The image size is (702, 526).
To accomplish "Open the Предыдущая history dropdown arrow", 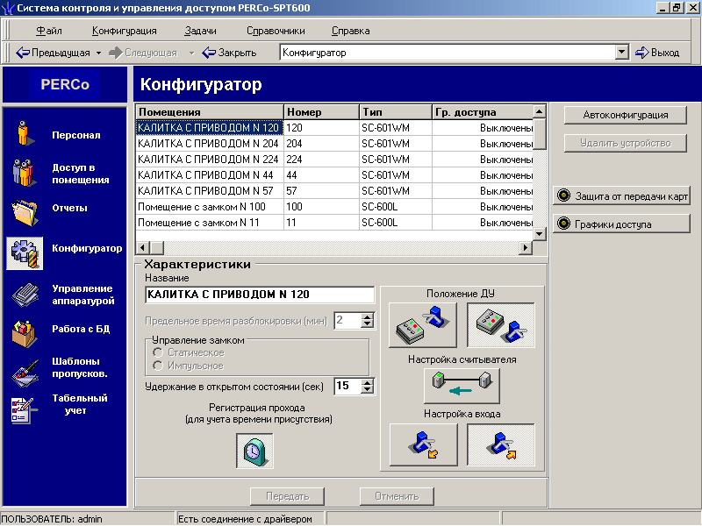I will click(98, 53).
